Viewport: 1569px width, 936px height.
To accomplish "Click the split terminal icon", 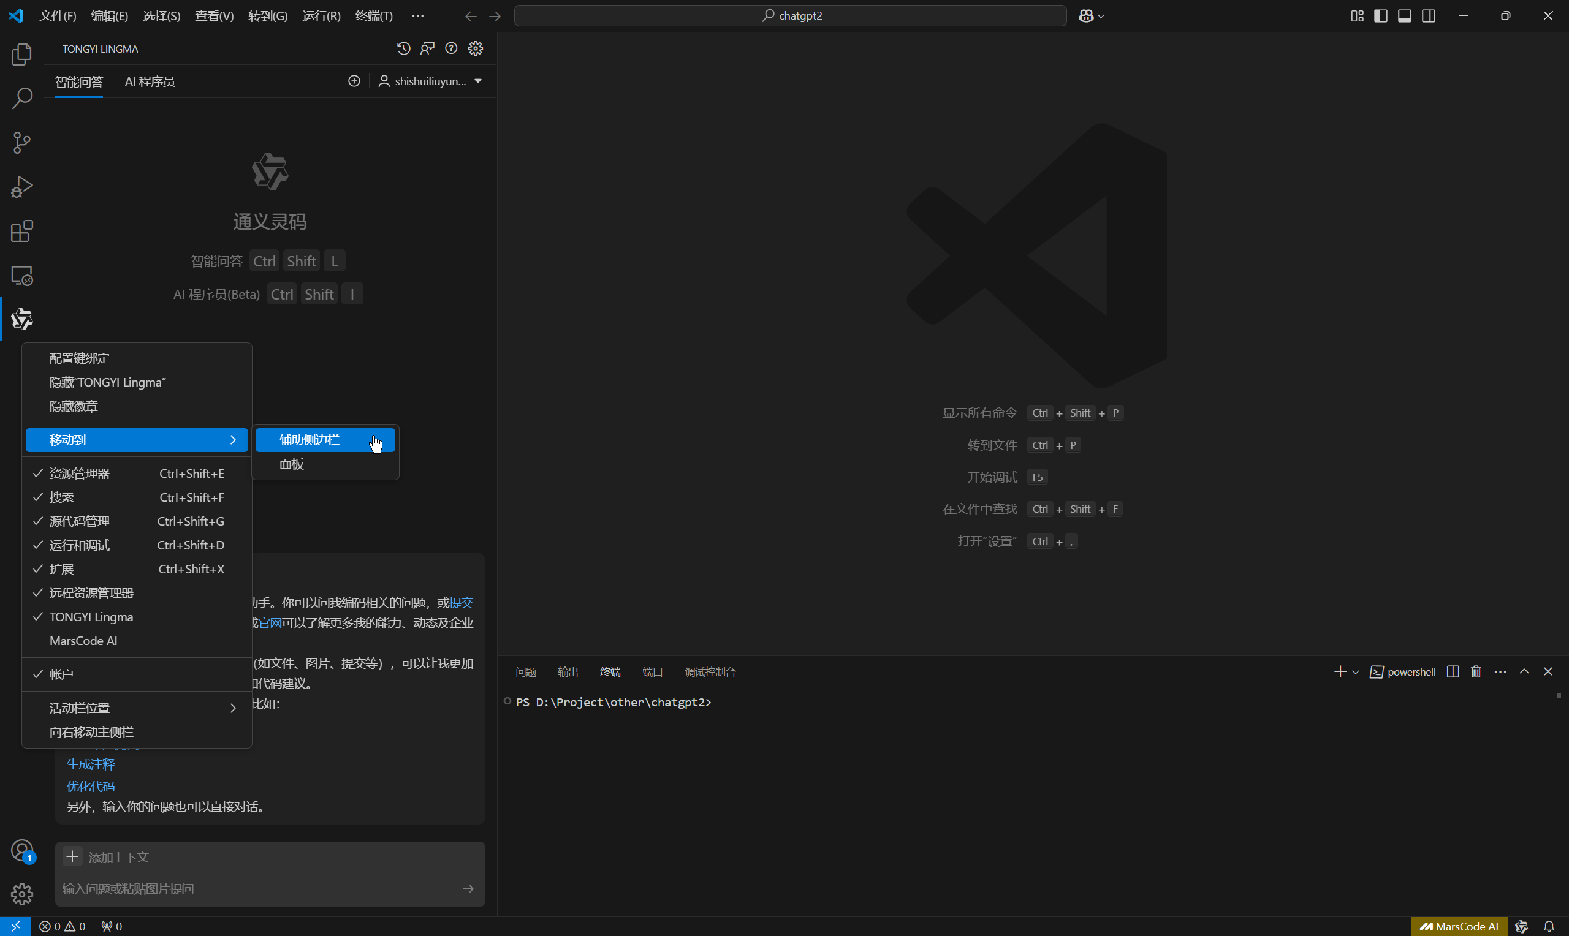I will [1453, 672].
